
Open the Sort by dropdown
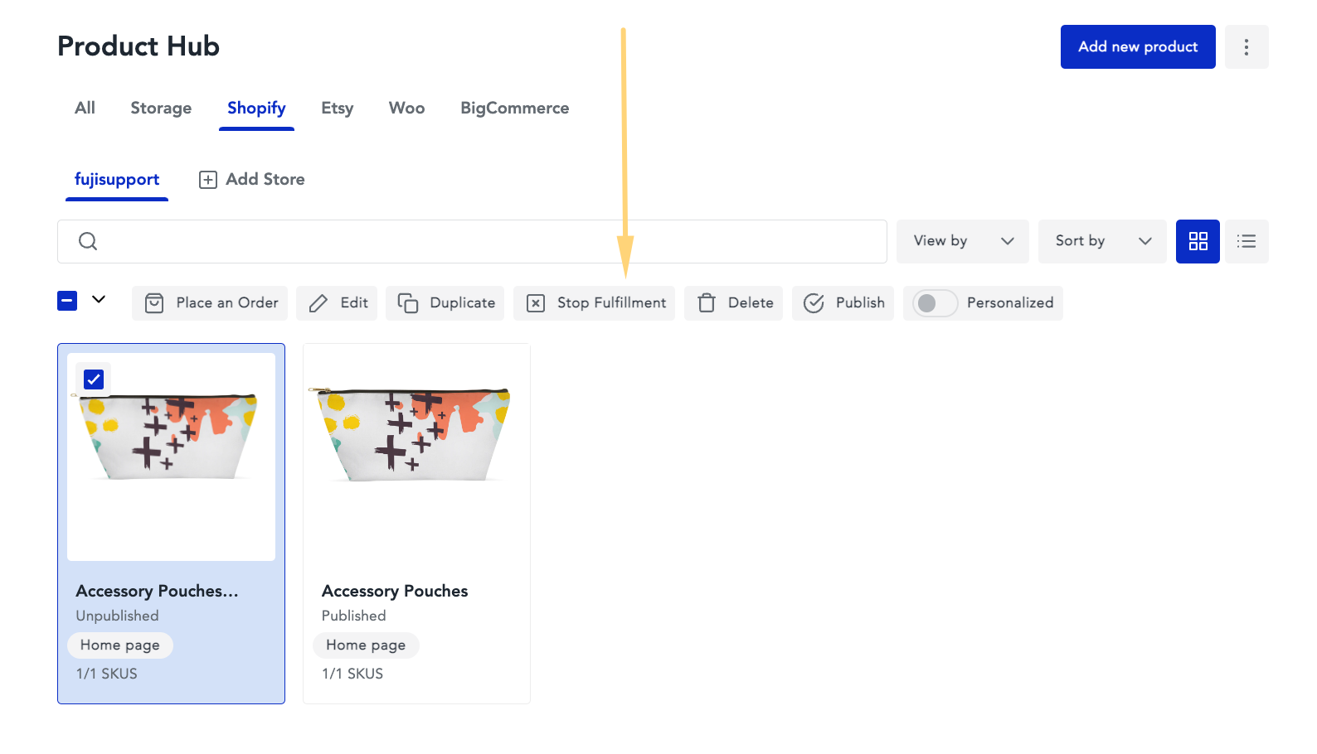(1102, 241)
